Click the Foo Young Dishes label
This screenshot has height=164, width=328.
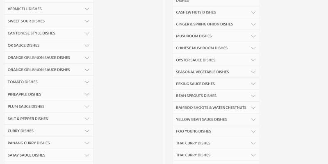tap(194, 131)
